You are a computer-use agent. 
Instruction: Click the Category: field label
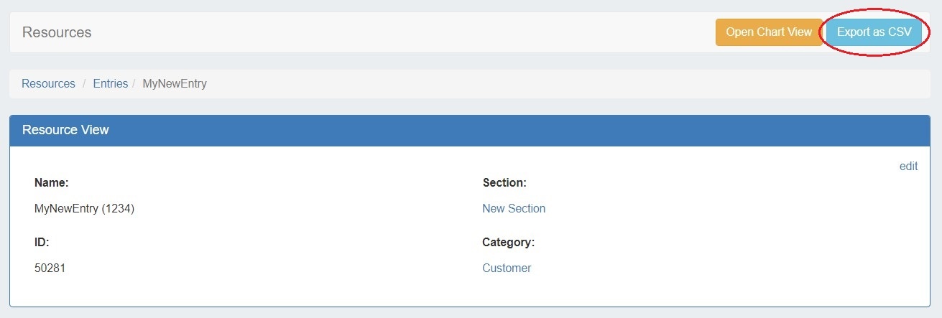click(508, 243)
